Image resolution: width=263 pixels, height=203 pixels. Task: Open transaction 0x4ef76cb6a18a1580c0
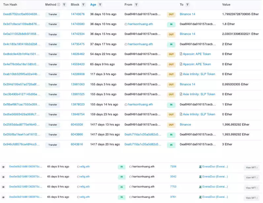coord(21,64)
